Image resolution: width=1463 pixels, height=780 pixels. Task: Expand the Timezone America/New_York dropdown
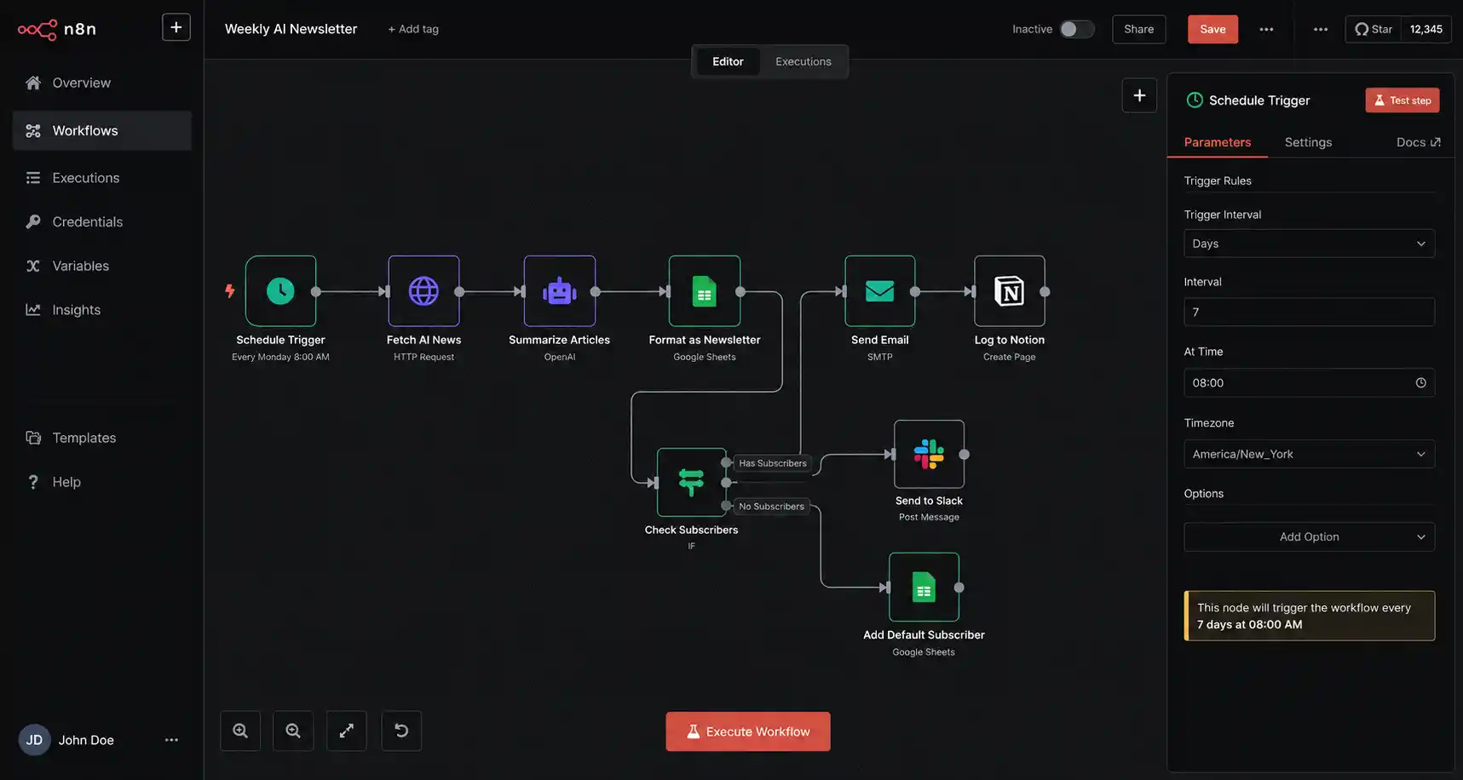click(1309, 454)
